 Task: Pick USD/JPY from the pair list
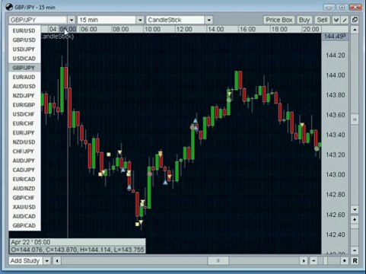pyautogui.click(x=24, y=49)
